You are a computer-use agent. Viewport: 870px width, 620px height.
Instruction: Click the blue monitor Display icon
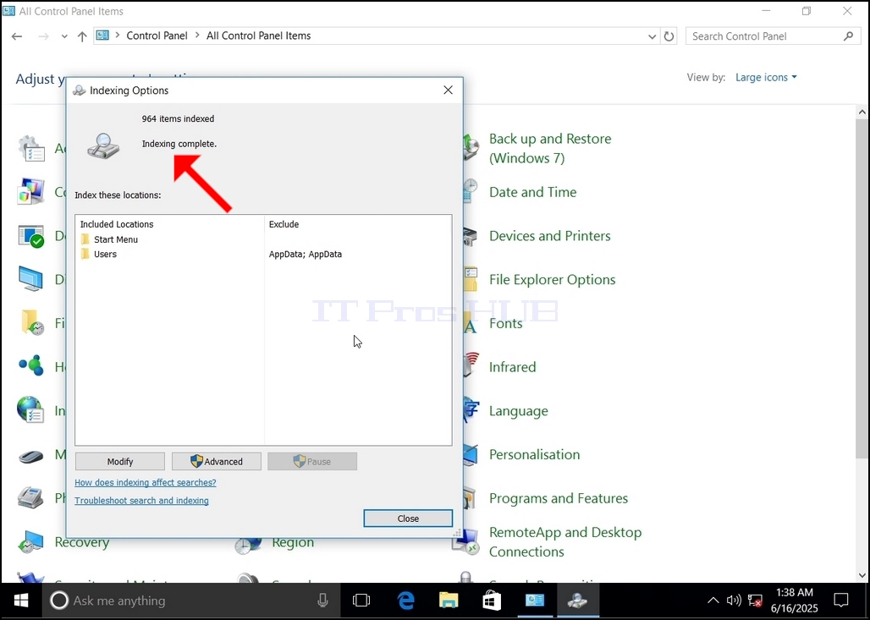pos(30,279)
